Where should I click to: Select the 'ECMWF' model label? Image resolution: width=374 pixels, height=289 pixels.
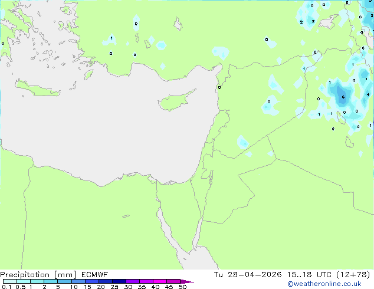point(94,275)
